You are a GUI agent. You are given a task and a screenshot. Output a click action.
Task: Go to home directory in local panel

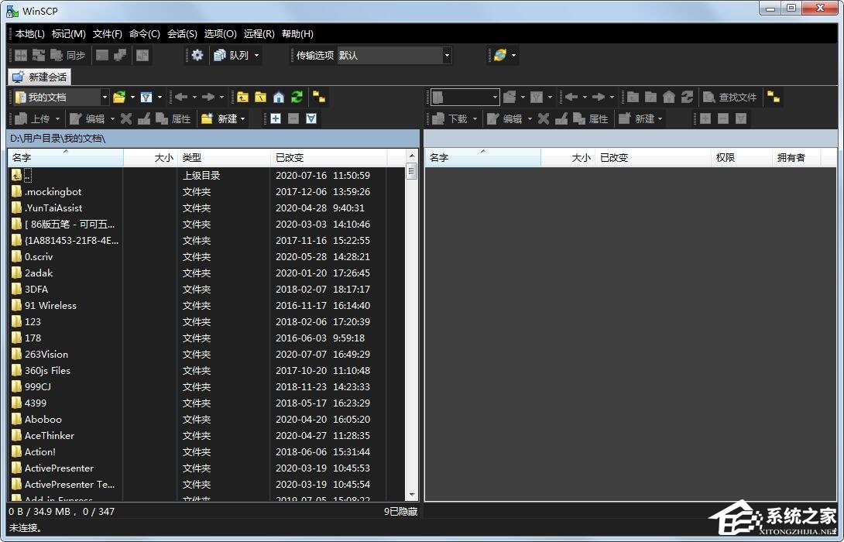coord(279,97)
